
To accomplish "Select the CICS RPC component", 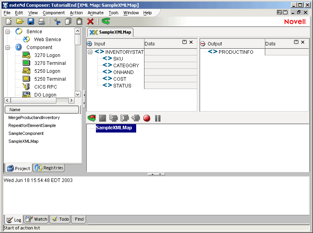I will coord(46,87).
